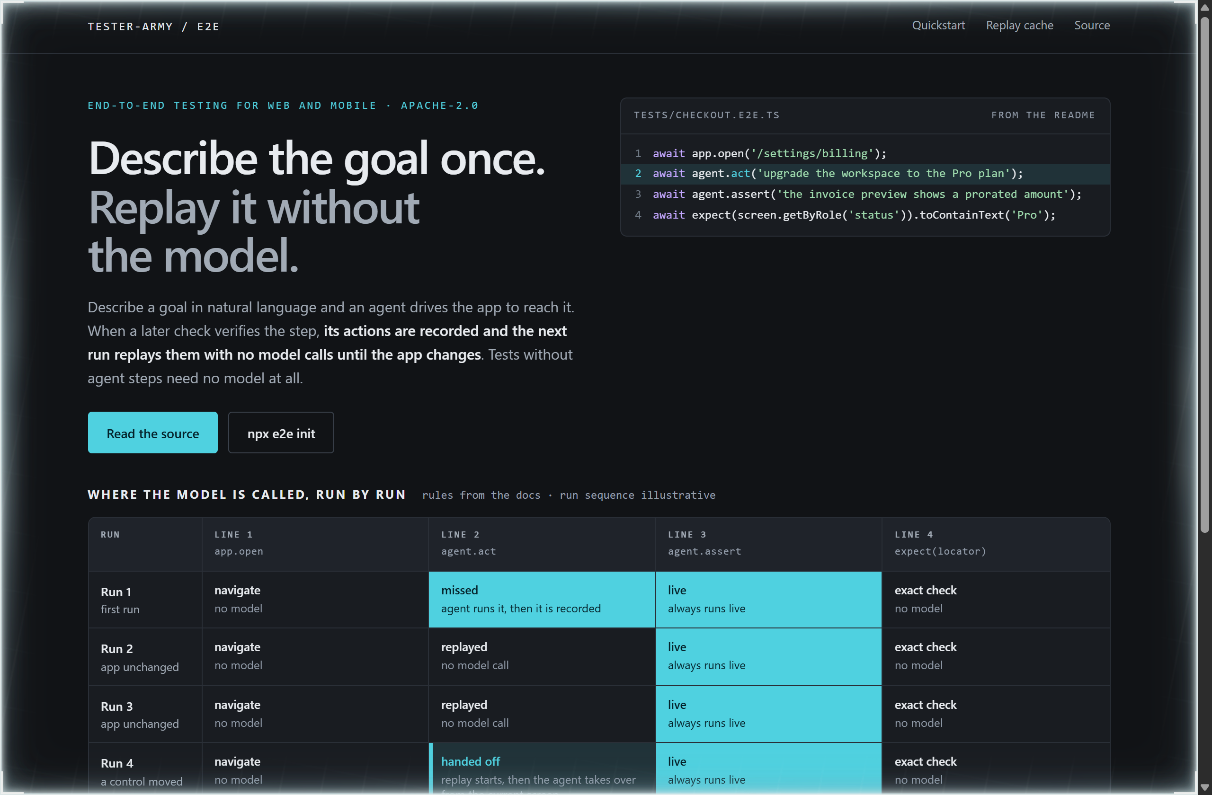Click the 'replayed' cell in Run 2
Screen dimensions: 1212x795
coord(541,656)
